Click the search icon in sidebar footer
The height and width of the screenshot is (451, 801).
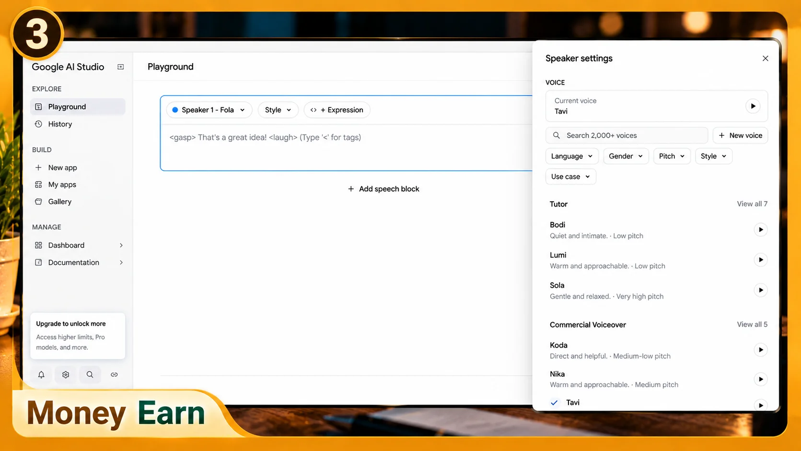coord(90,375)
